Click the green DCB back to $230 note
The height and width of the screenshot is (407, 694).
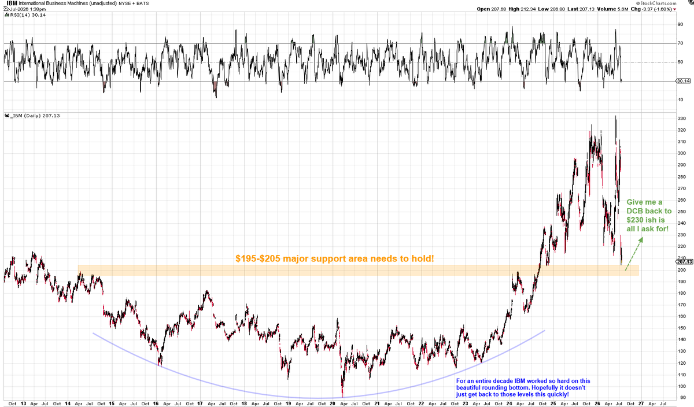tap(648, 215)
